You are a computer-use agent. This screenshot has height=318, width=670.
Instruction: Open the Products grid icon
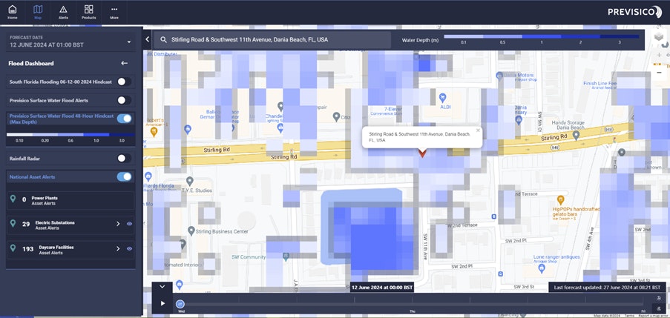[x=89, y=10]
